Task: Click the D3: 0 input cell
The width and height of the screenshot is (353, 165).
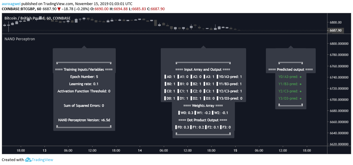Action: 209,98
